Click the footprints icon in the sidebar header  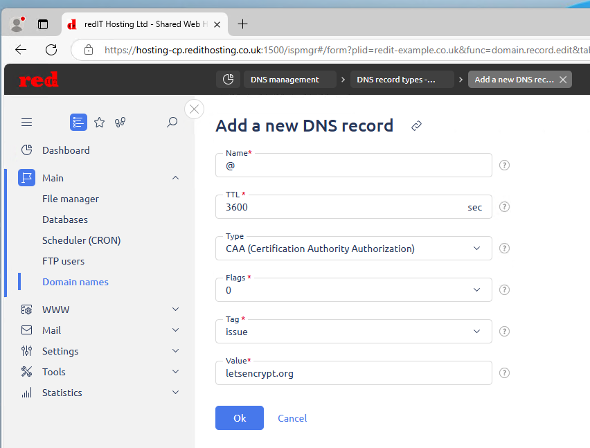point(119,122)
